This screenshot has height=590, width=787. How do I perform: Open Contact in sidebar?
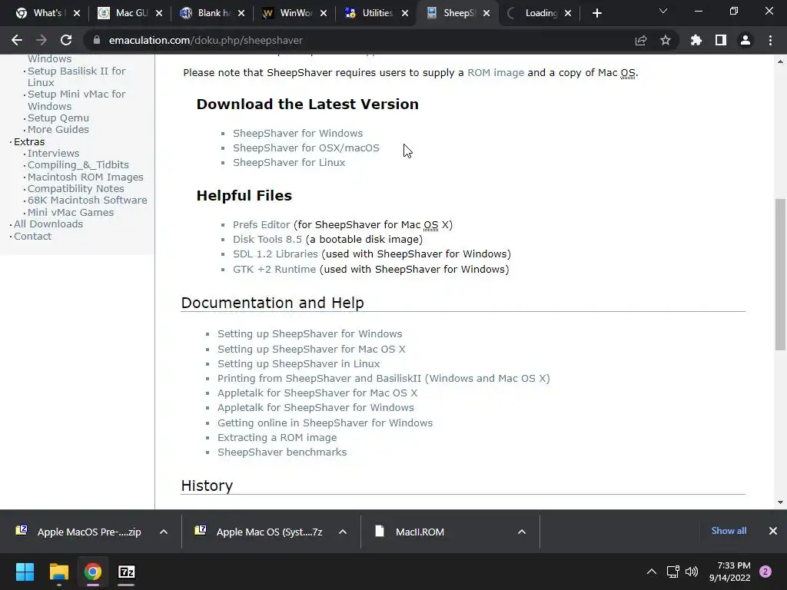click(x=32, y=236)
